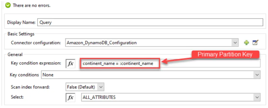
Task: Click the 'Key conditions' label
Action: click(x=24, y=75)
